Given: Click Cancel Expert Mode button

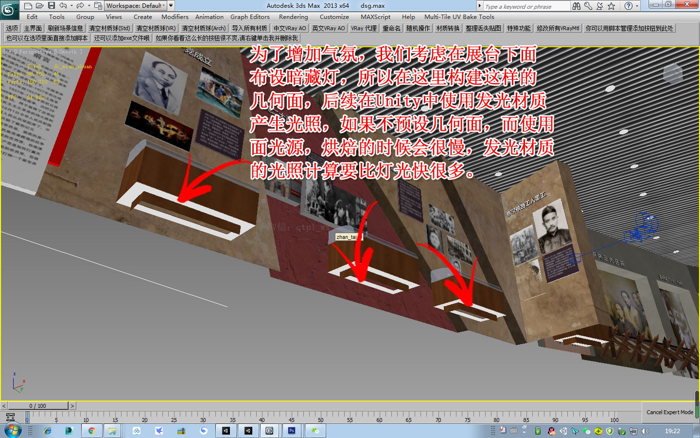Looking at the screenshot, I should 670,412.
